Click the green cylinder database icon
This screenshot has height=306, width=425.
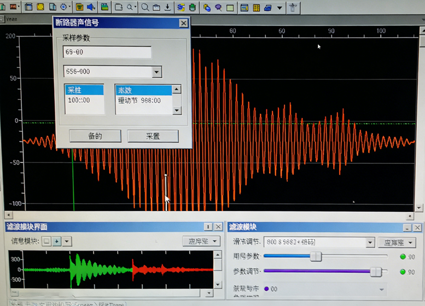pos(192,8)
